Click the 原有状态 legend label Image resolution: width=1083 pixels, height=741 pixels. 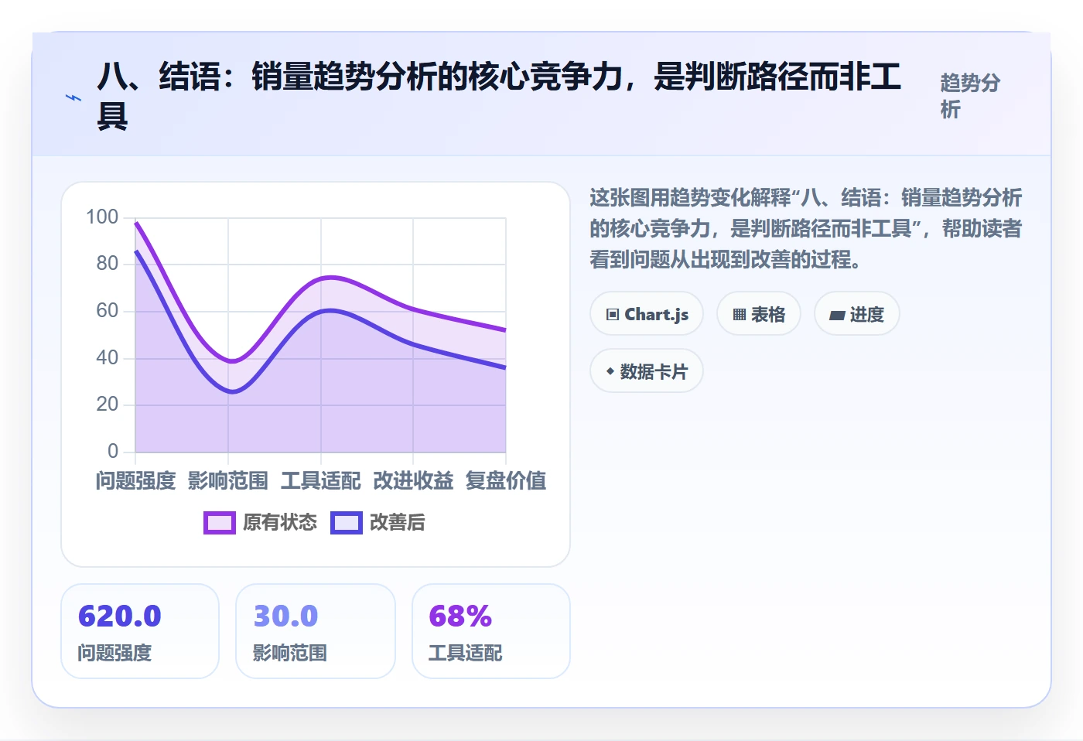[x=280, y=523]
